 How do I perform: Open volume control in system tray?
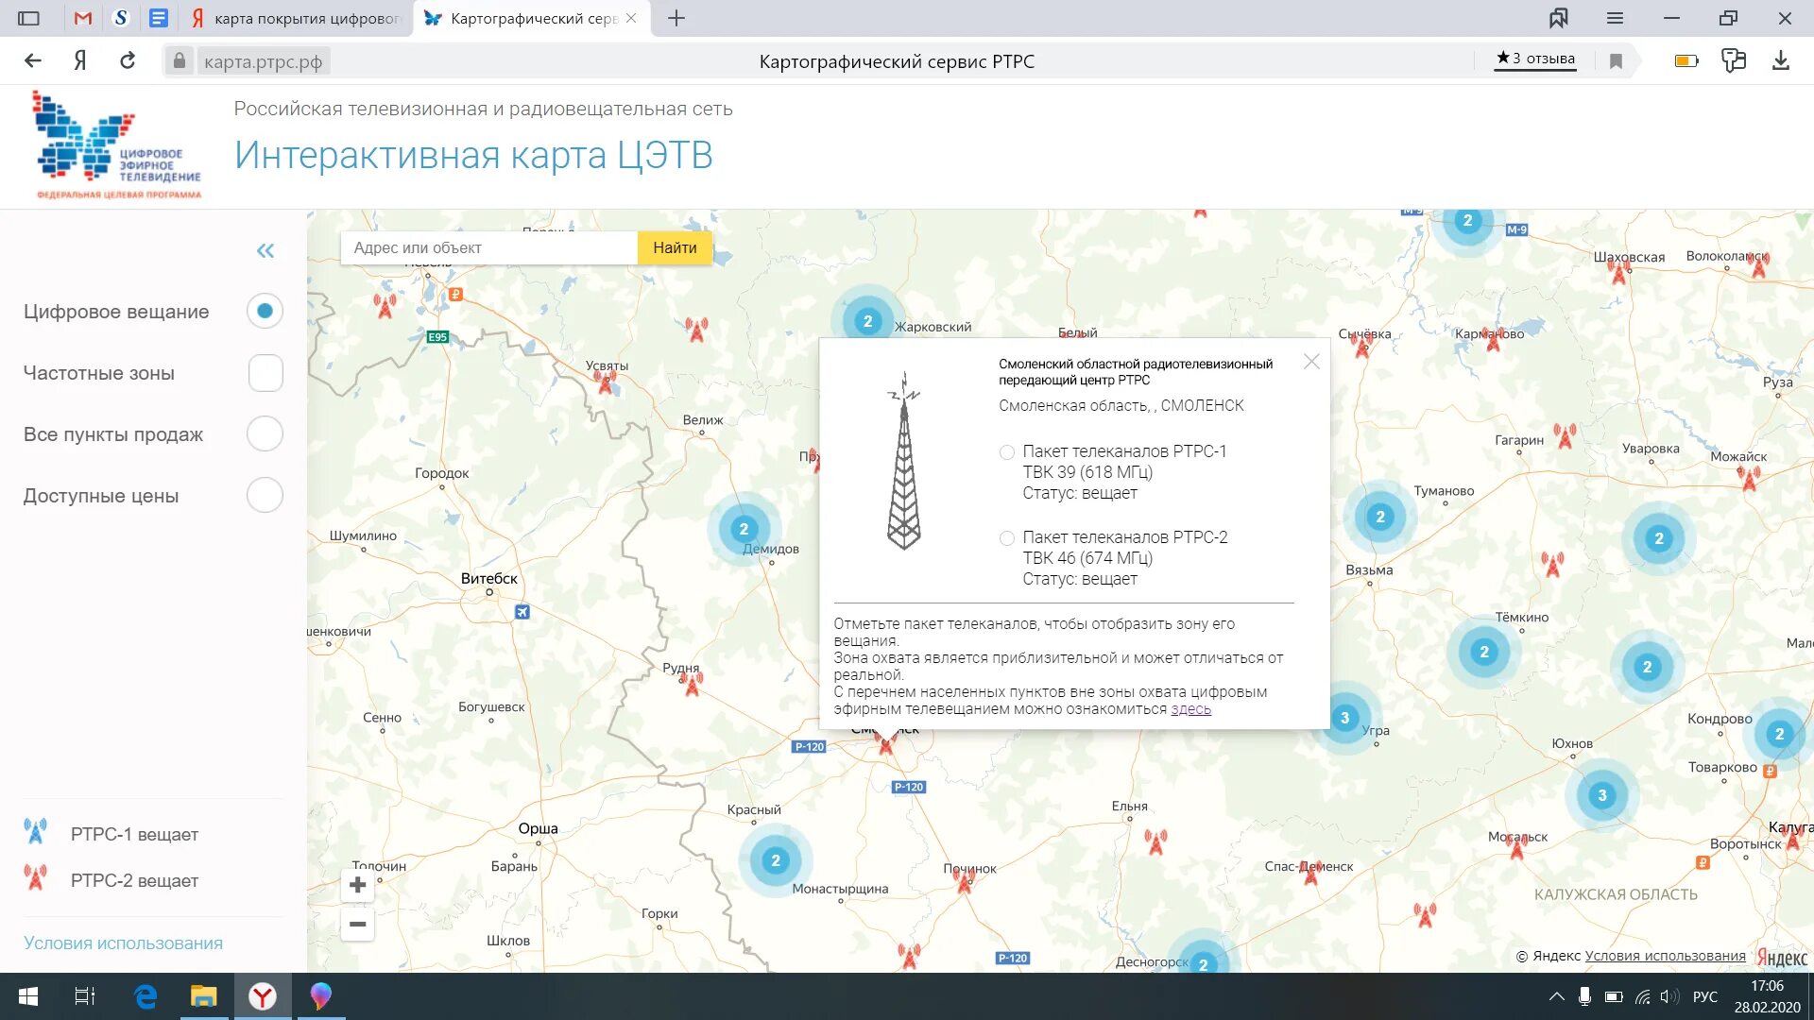click(x=1670, y=997)
